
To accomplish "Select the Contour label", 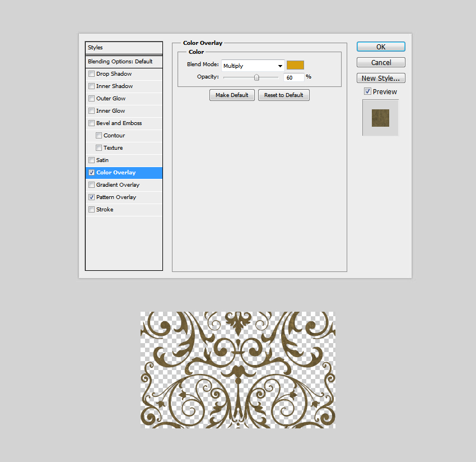I will (x=114, y=136).
